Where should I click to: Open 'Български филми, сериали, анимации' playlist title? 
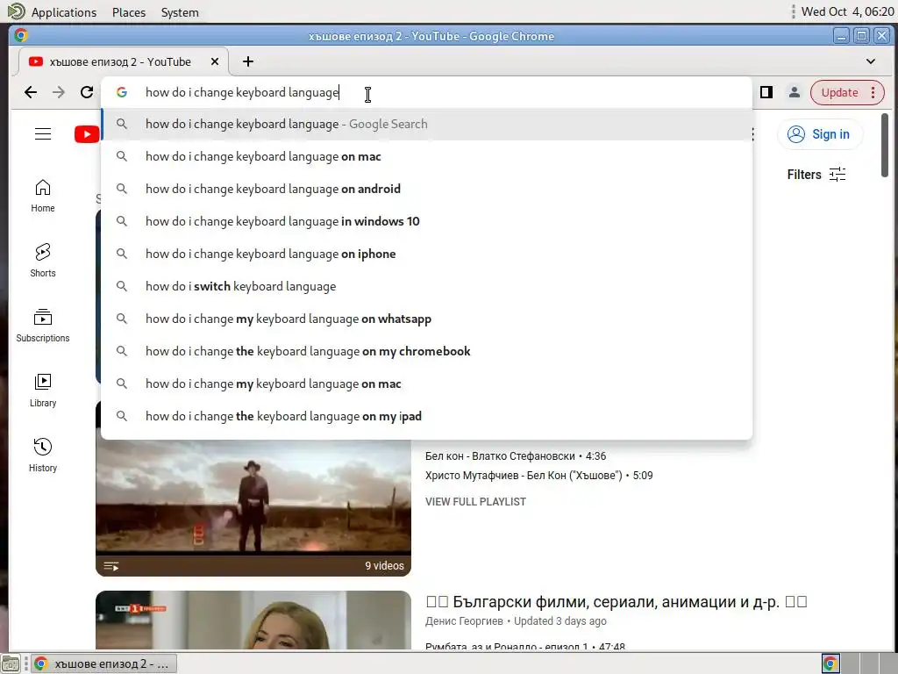616,602
